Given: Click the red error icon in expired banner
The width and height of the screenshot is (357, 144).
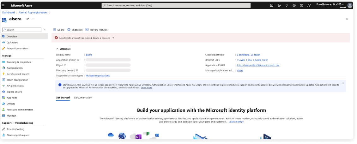Looking at the screenshot, I should click(x=56, y=38).
